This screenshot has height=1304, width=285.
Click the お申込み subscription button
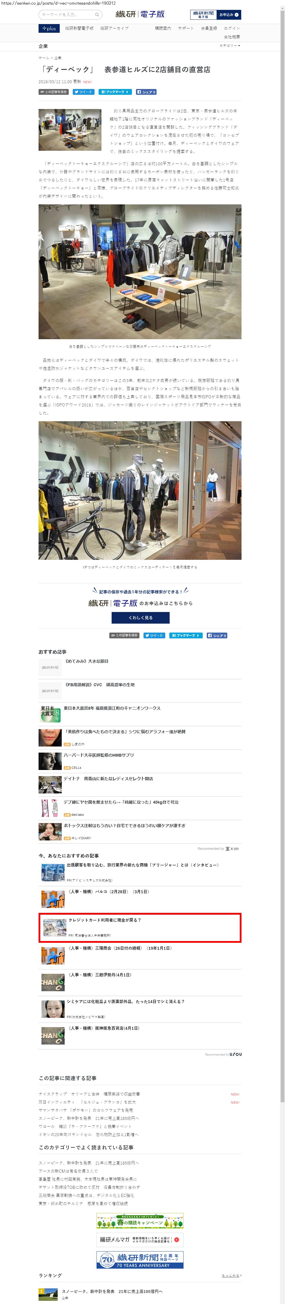click(228, 15)
